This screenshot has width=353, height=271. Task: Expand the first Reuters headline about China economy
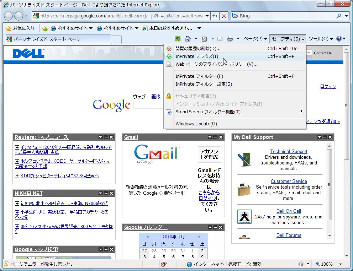[x=17, y=147]
